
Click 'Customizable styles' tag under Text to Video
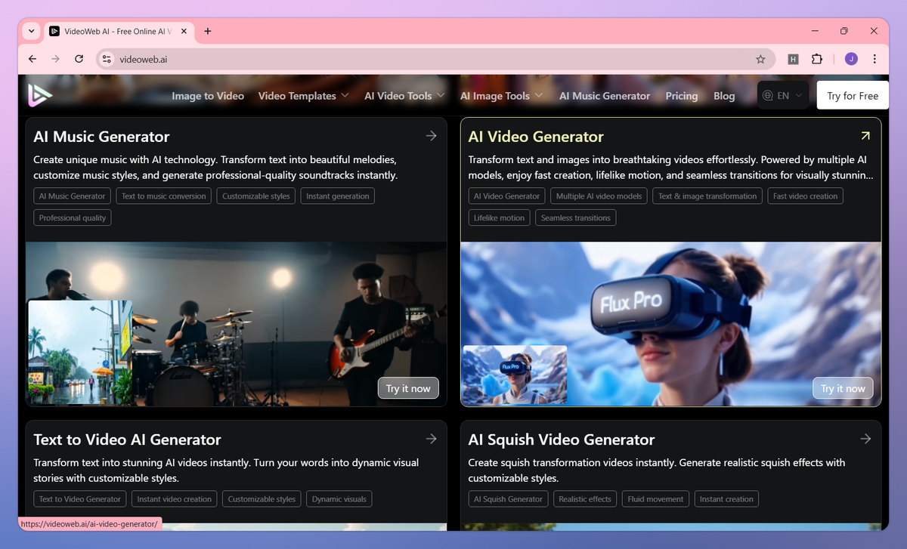tap(262, 499)
